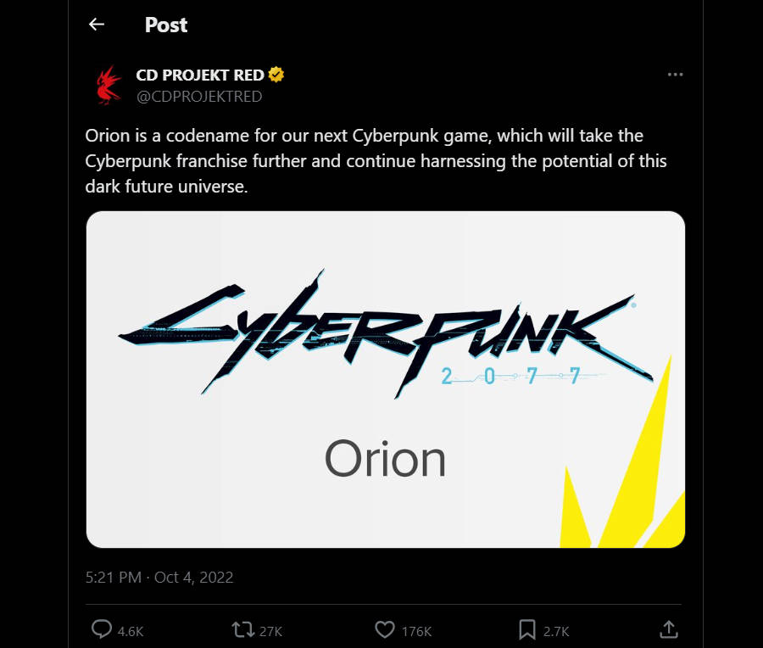View who liked the post (176K)
Image resolution: width=763 pixels, height=648 pixels.
click(x=417, y=631)
